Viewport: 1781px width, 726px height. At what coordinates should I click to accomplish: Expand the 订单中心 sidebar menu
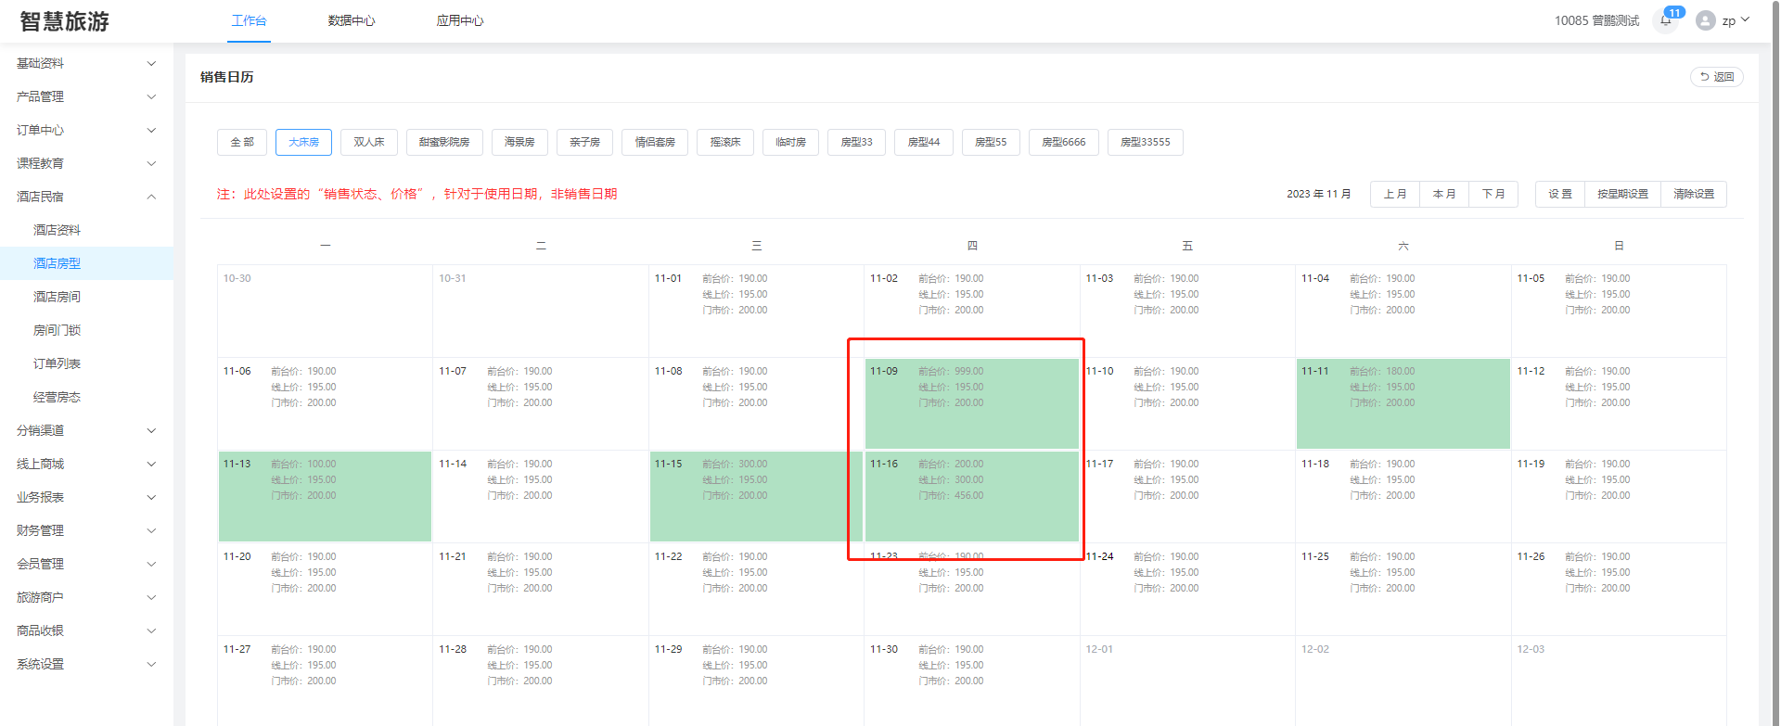(x=85, y=130)
